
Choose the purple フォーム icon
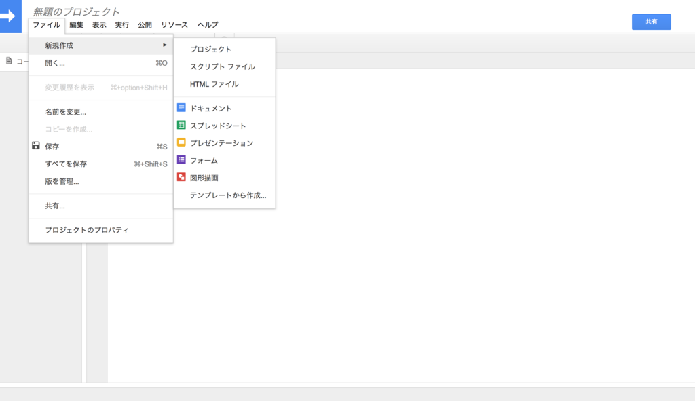pyautogui.click(x=182, y=160)
